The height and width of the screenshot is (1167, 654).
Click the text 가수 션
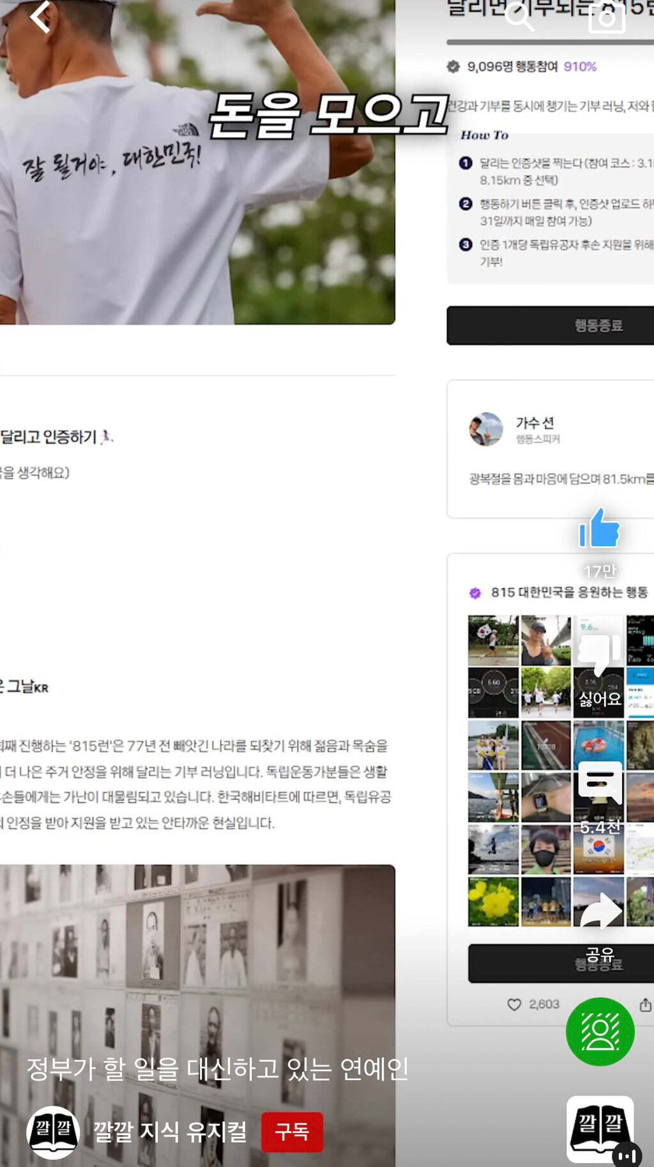535,423
